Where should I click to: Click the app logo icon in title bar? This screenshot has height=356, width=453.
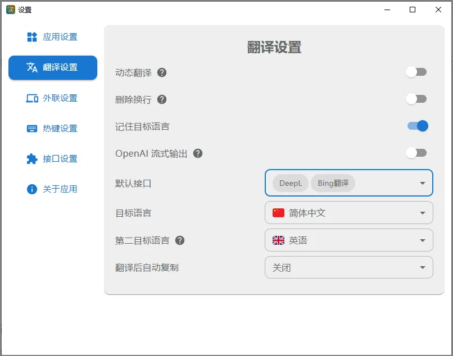[11, 10]
